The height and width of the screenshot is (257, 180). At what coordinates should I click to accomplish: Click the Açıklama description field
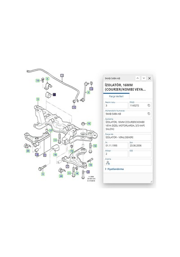point(128,125)
